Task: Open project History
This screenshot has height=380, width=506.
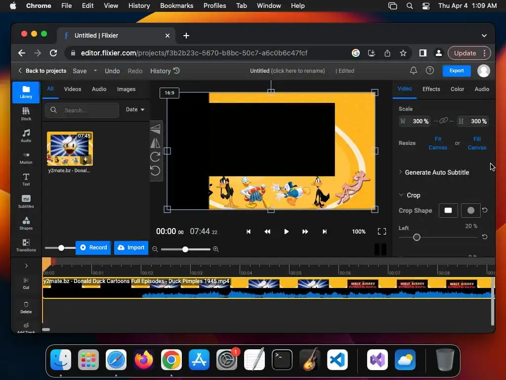Action: [165, 71]
